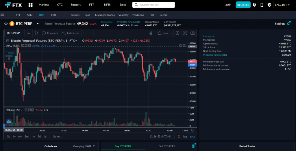
Task: Focus the Search market field
Action: [153, 5]
